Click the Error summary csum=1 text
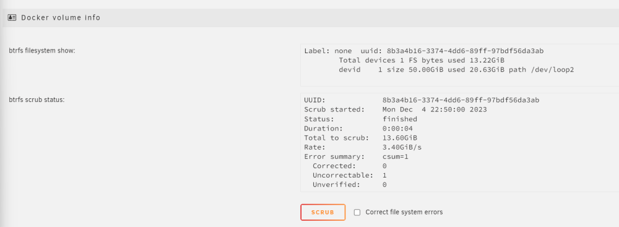619x227 pixels. (395, 156)
